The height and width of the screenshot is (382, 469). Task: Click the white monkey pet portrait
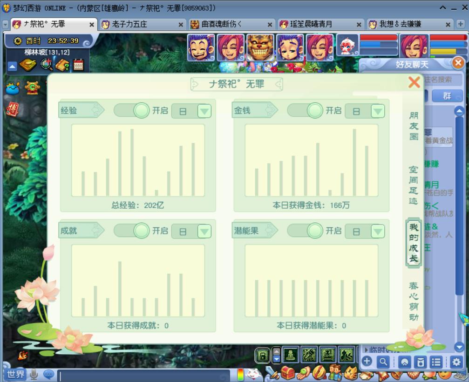(347, 46)
